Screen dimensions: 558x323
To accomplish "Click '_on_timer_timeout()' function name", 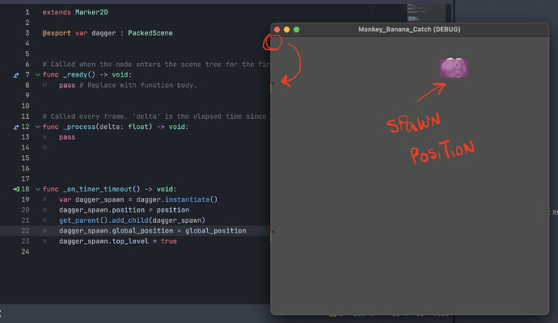I will point(101,190).
